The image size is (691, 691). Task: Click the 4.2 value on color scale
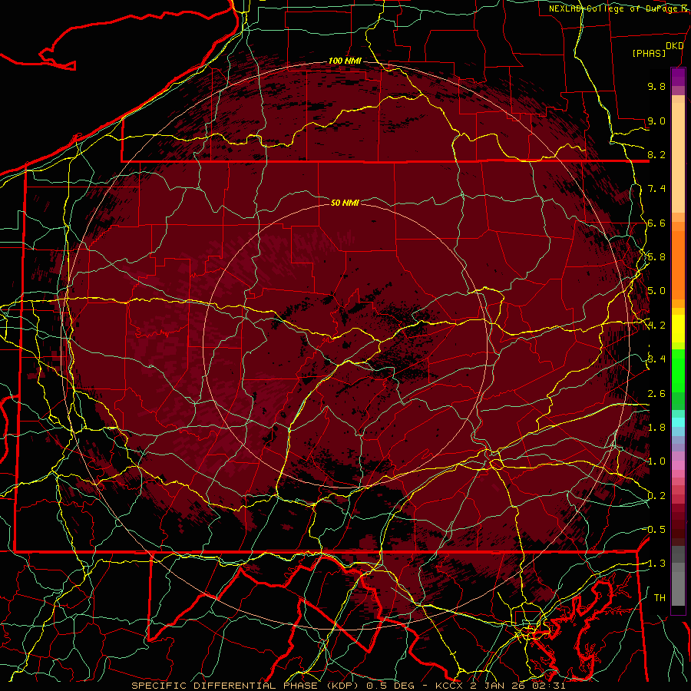(x=656, y=326)
